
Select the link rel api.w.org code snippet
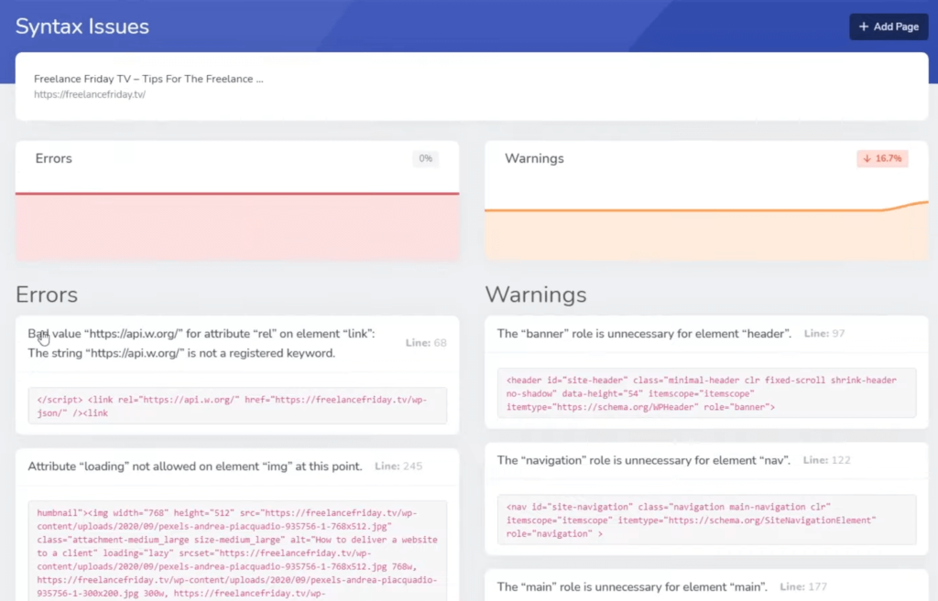click(237, 406)
